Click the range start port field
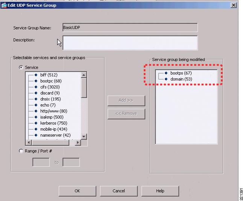 coord(41,162)
